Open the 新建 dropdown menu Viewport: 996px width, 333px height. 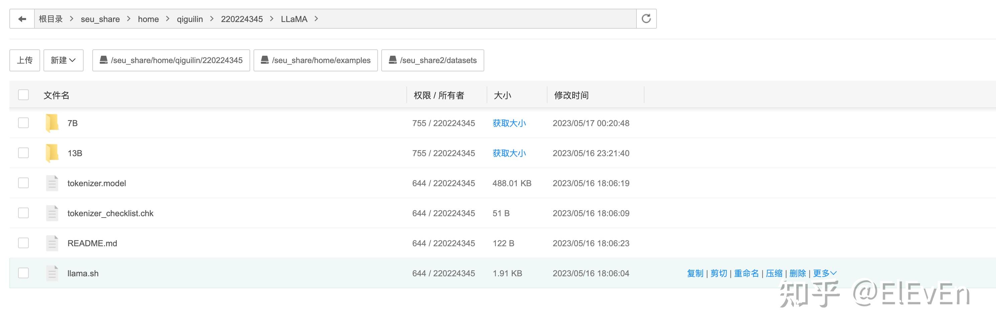[64, 60]
